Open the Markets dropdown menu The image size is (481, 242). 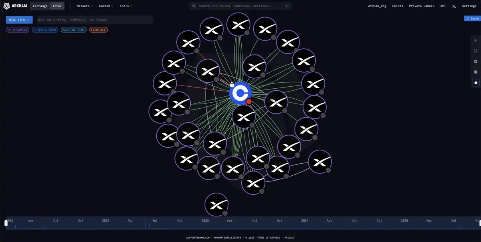(x=85, y=6)
